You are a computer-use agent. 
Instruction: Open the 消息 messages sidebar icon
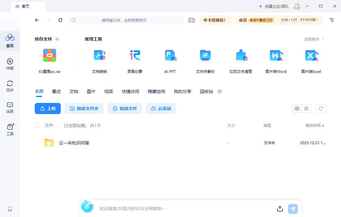[10, 108]
